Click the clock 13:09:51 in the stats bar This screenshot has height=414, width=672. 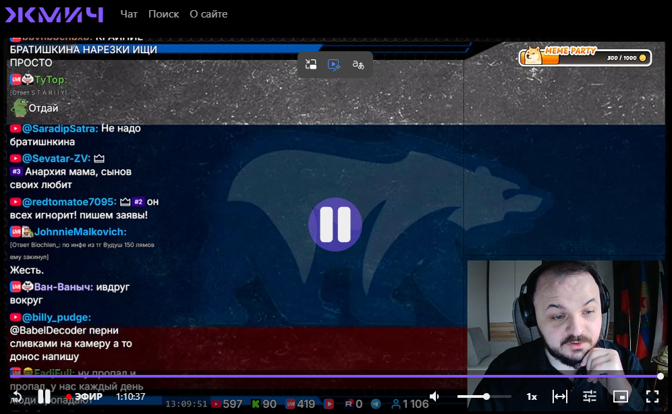click(186, 404)
